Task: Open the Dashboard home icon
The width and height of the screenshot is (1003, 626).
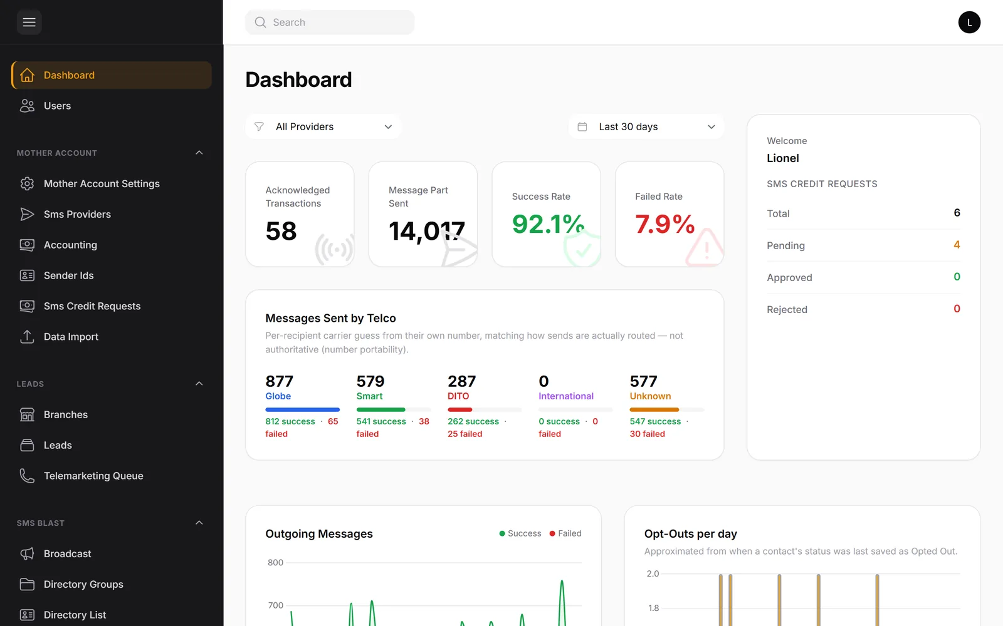Action: point(27,75)
